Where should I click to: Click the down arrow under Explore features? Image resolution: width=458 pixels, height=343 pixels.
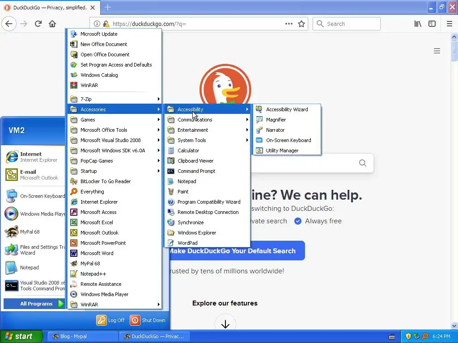pos(225,324)
